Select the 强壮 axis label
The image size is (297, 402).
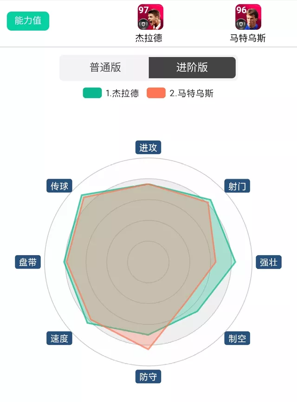269,262
